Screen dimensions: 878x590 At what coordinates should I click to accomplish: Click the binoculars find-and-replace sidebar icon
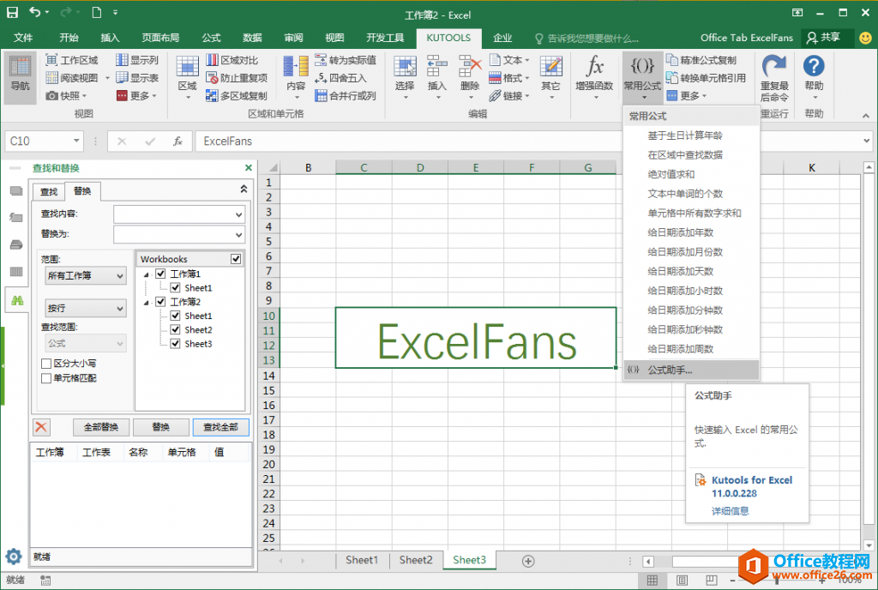click(x=17, y=301)
